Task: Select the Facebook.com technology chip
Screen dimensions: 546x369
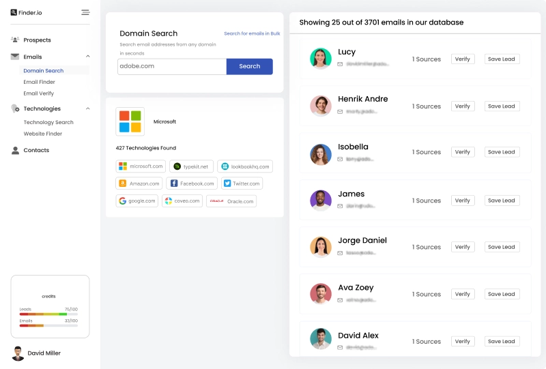Action: 192,183
